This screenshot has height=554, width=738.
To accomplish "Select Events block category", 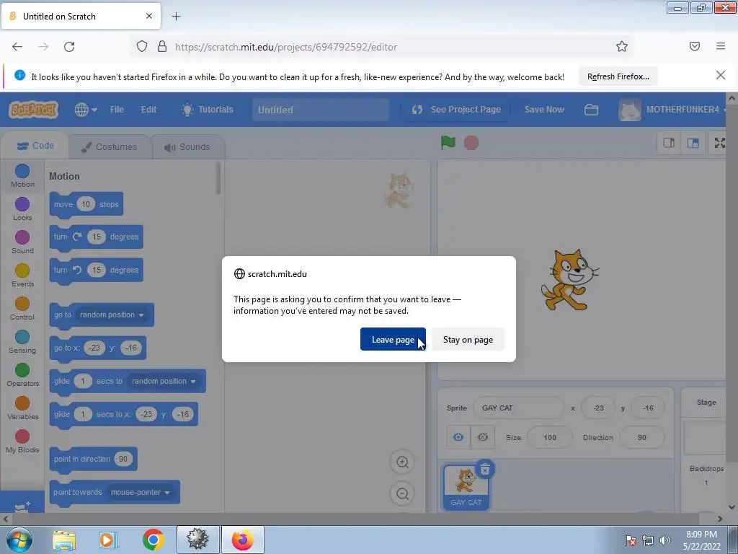I will (22, 276).
